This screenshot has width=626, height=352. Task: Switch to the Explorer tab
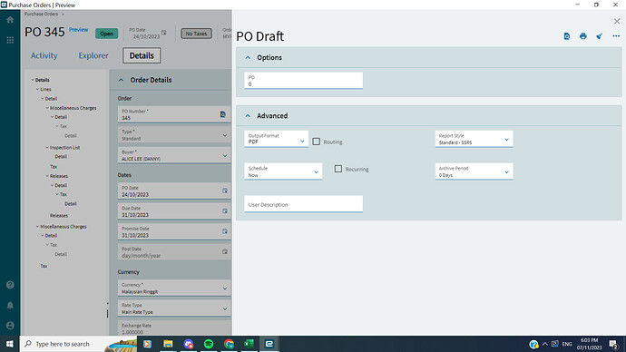(93, 55)
